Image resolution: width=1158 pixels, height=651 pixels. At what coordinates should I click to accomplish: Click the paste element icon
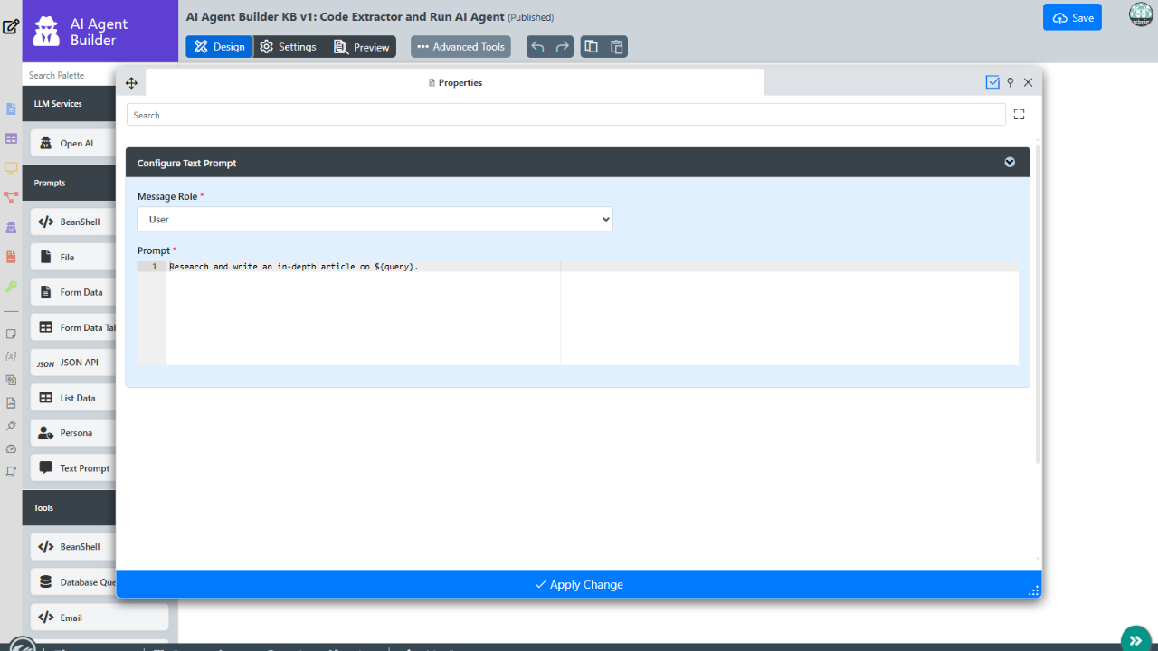[x=616, y=47]
